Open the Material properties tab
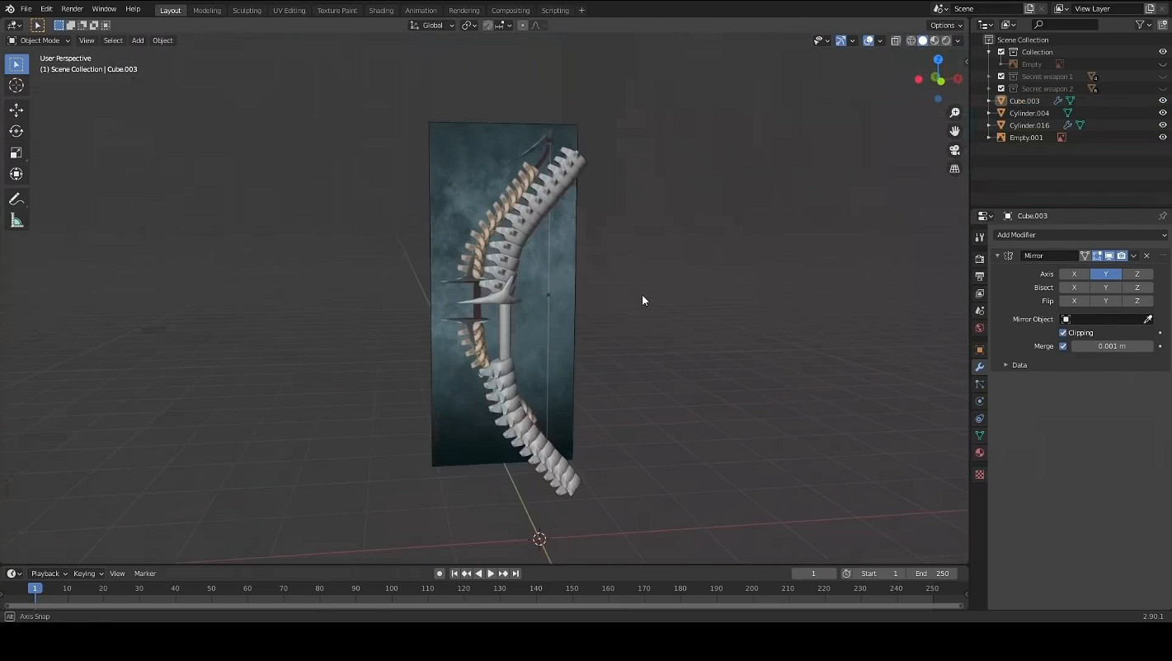 pos(980,452)
